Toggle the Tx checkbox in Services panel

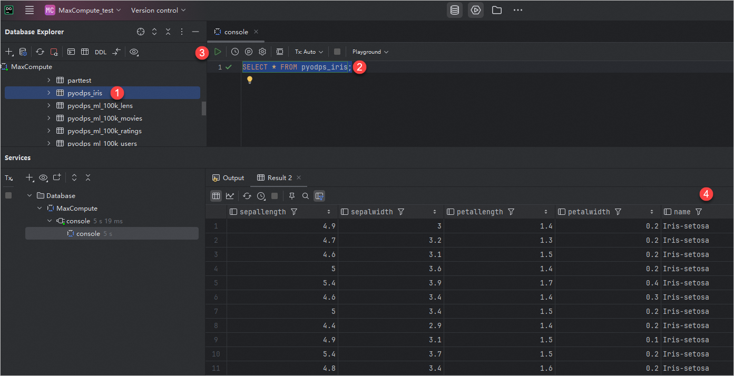coord(8,195)
